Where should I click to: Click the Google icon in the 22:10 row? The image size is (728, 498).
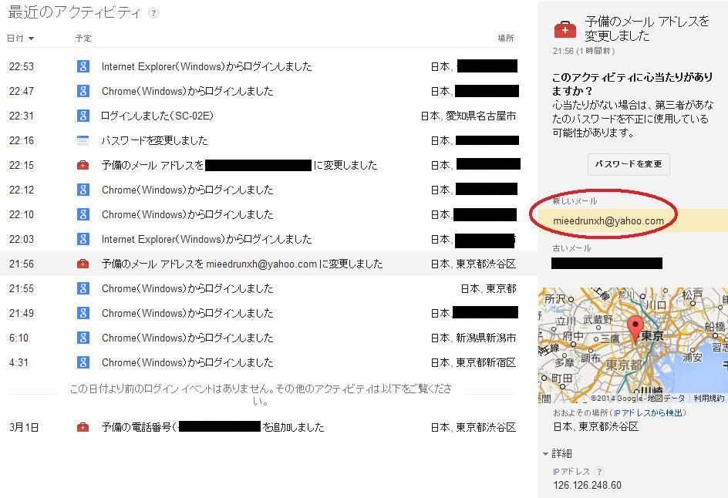click(x=83, y=214)
